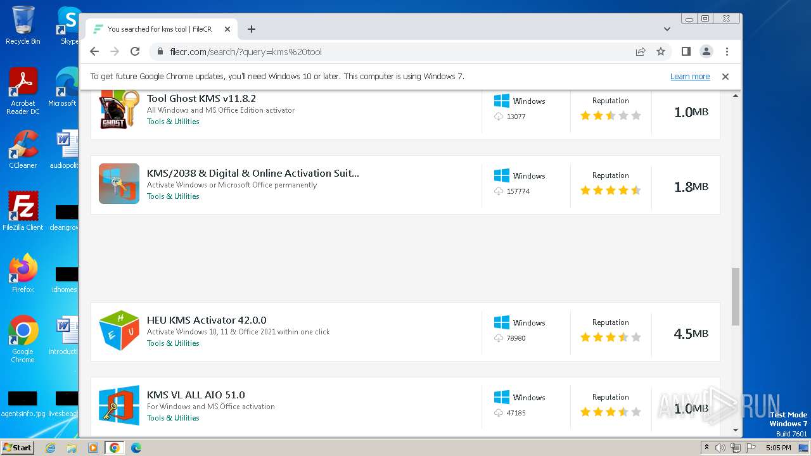
Task: Show hidden system tray icons arrow
Action: (706, 448)
